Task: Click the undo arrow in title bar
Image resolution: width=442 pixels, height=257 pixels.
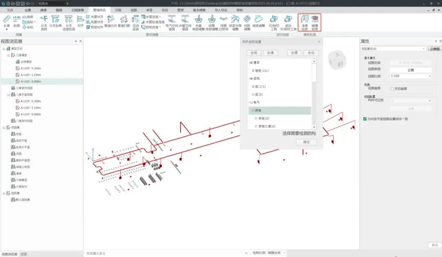Action: [x=28, y=3]
